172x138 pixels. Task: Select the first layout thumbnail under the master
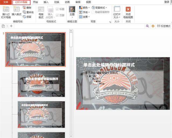[x=41, y=84]
